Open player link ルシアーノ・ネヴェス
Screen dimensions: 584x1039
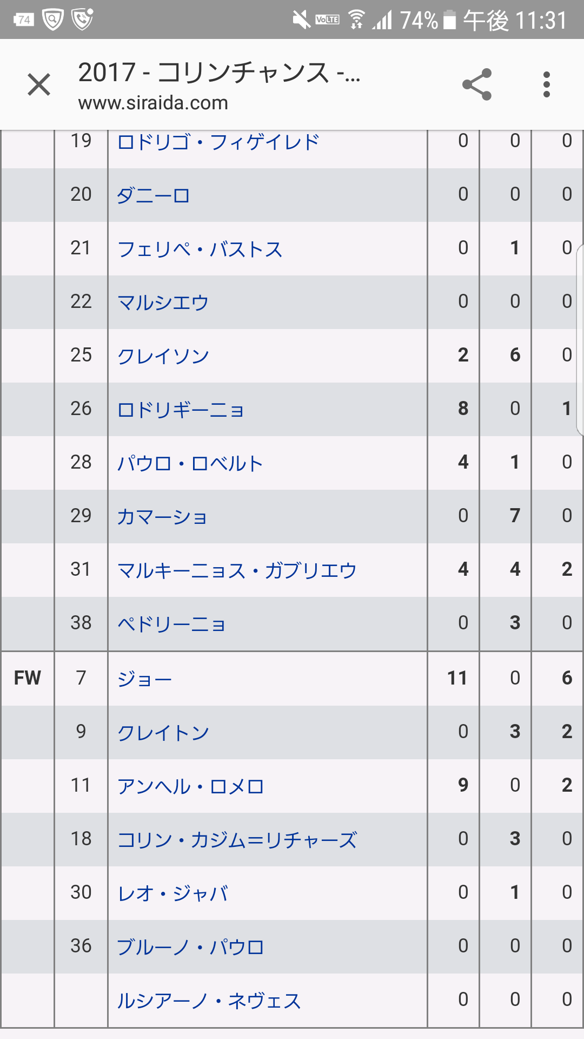tap(209, 1001)
